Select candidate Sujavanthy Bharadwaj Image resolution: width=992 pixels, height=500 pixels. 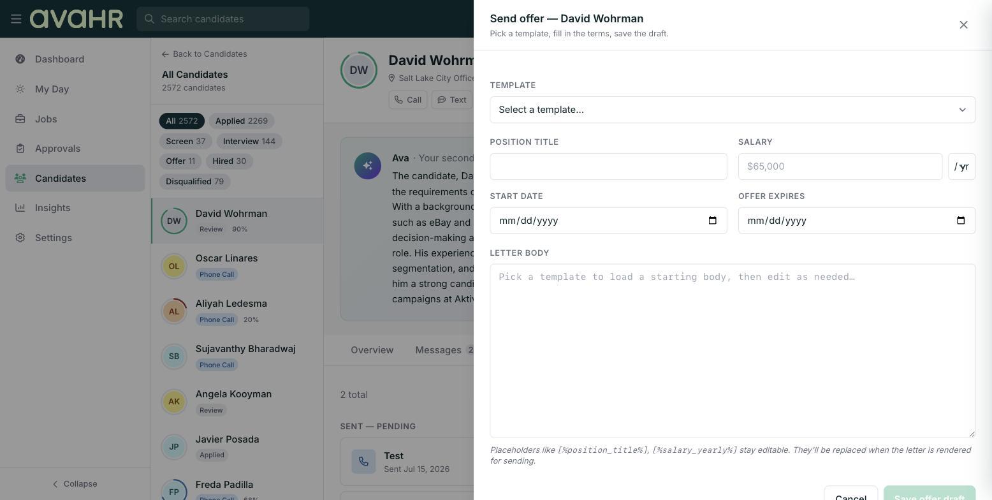[x=237, y=357]
